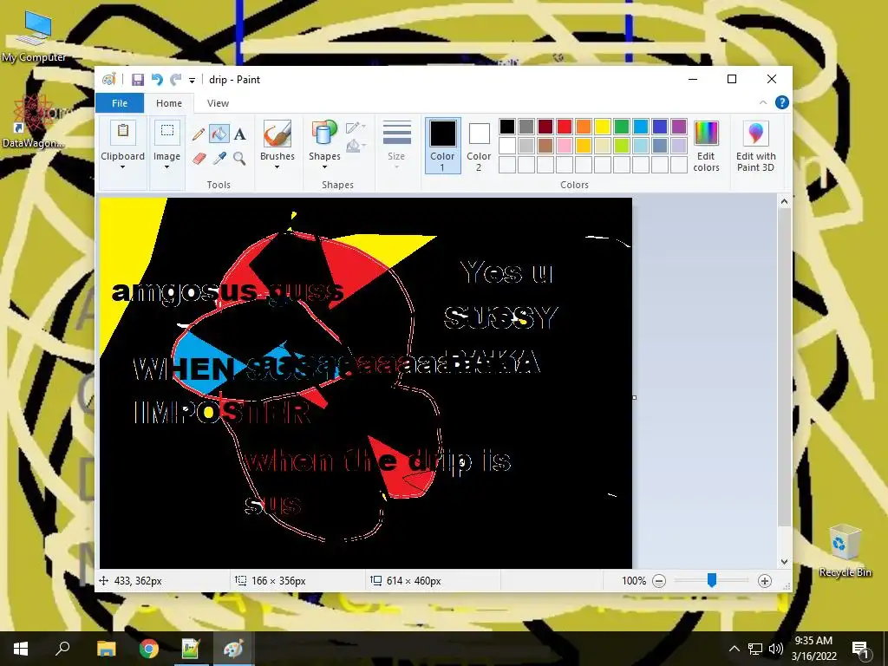Click the Save icon in title bar
888x666 pixels.
coord(138,80)
